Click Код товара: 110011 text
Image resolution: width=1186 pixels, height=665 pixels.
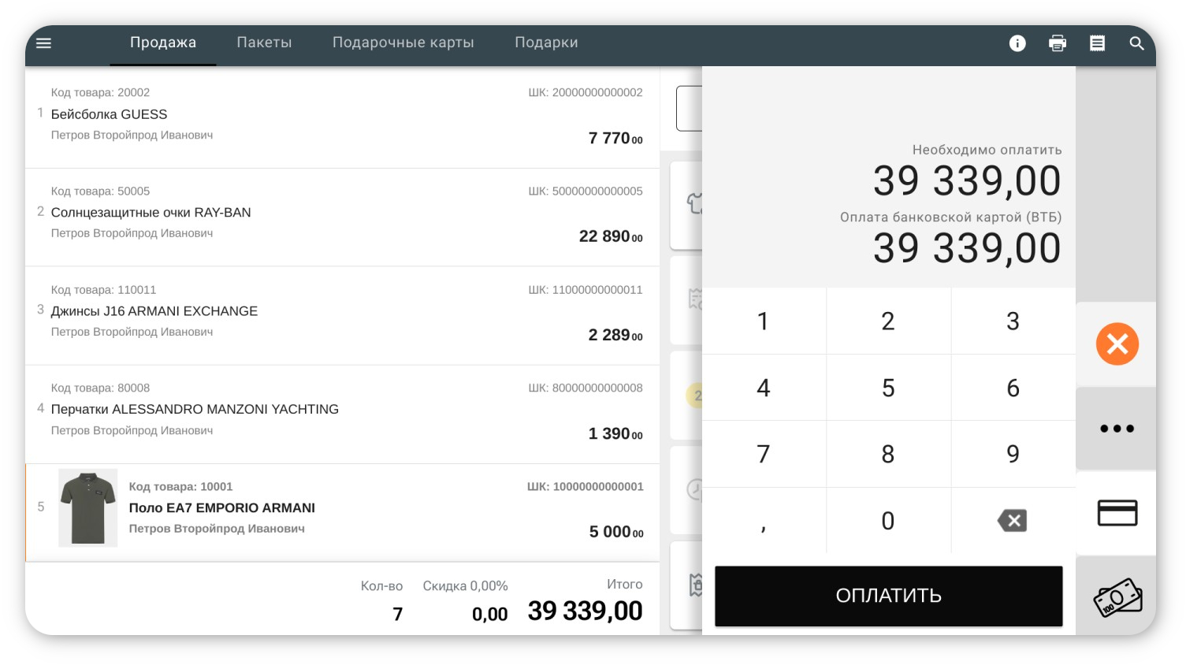pos(103,290)
